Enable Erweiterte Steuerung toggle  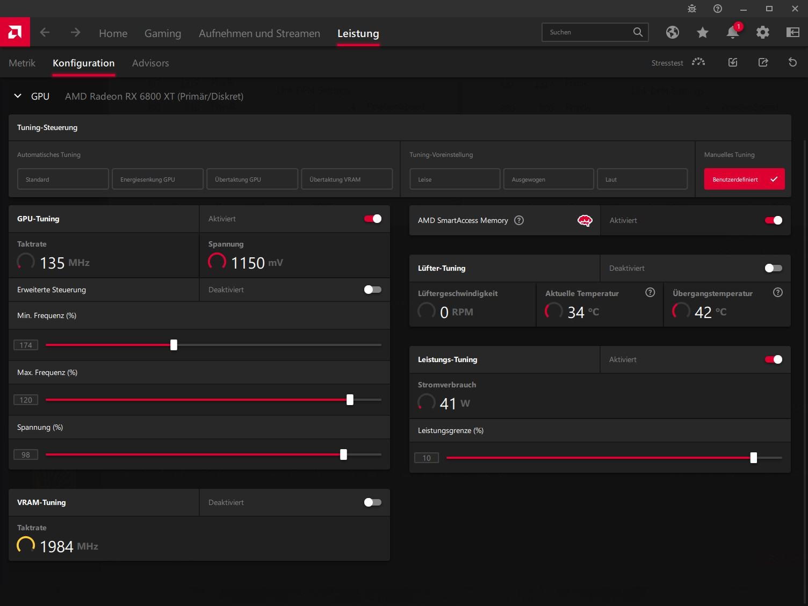373,290
